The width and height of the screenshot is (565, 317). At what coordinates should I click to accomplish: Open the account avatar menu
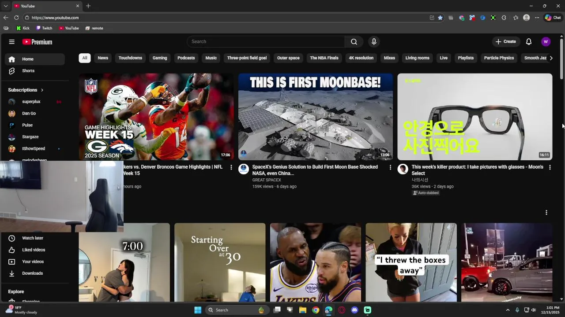[x=546, y=41]
